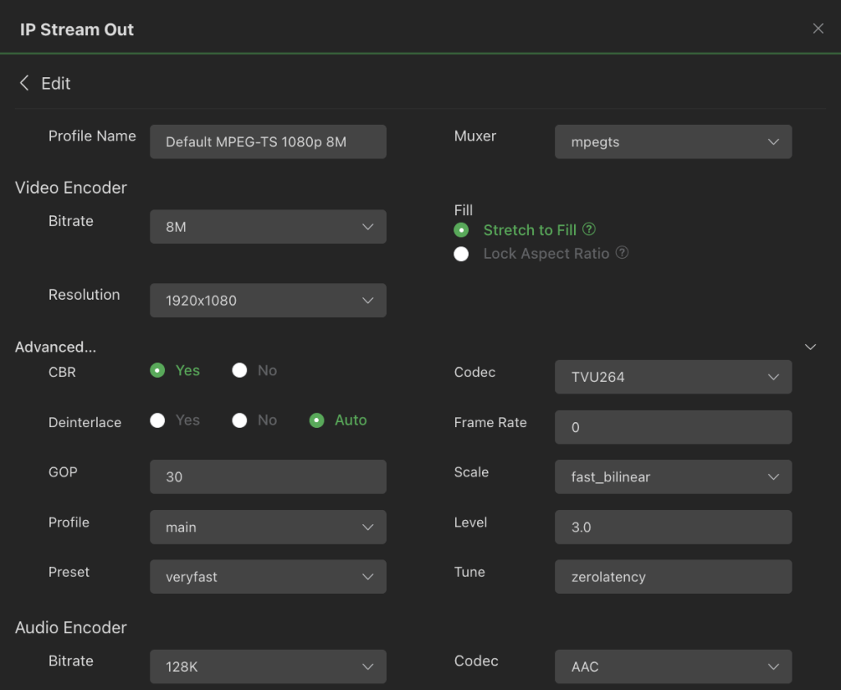Collapse the Advanced section chevron
Screen dimensions: 841x690
[x=811, y=347]
